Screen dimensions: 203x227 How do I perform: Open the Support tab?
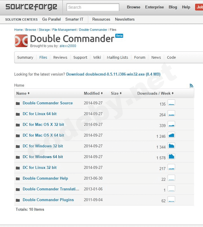coord(80,58)
